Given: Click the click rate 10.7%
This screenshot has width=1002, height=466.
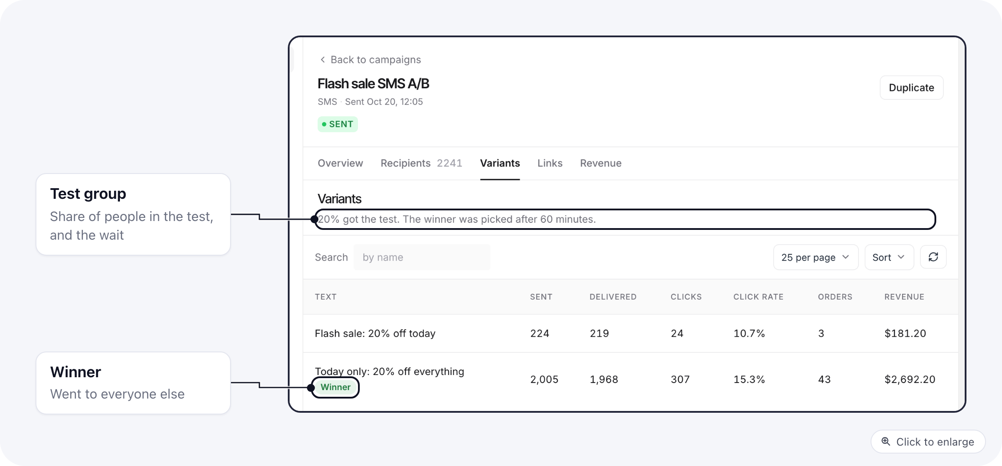Looking at the screenshot, I should 749,333.
